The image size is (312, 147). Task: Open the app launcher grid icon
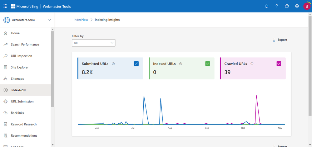tap(5, 6)
